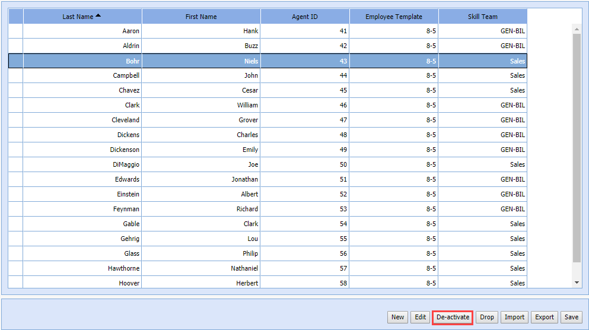Click the Skill Team column header
Screen dimensions: 589x330
coord(482,17)
